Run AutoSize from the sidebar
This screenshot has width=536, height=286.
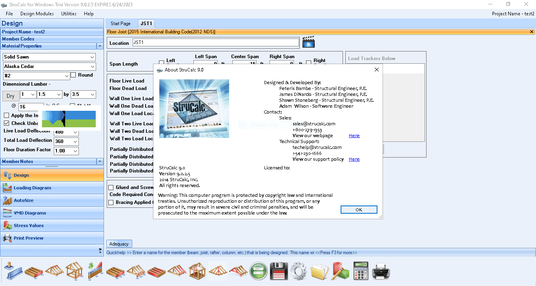tap(52, 200)
